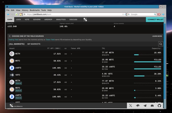Click the WBTC token icon in second row
Screen dimensions: 172x113
pyautogui.click(x=12, y=61)
